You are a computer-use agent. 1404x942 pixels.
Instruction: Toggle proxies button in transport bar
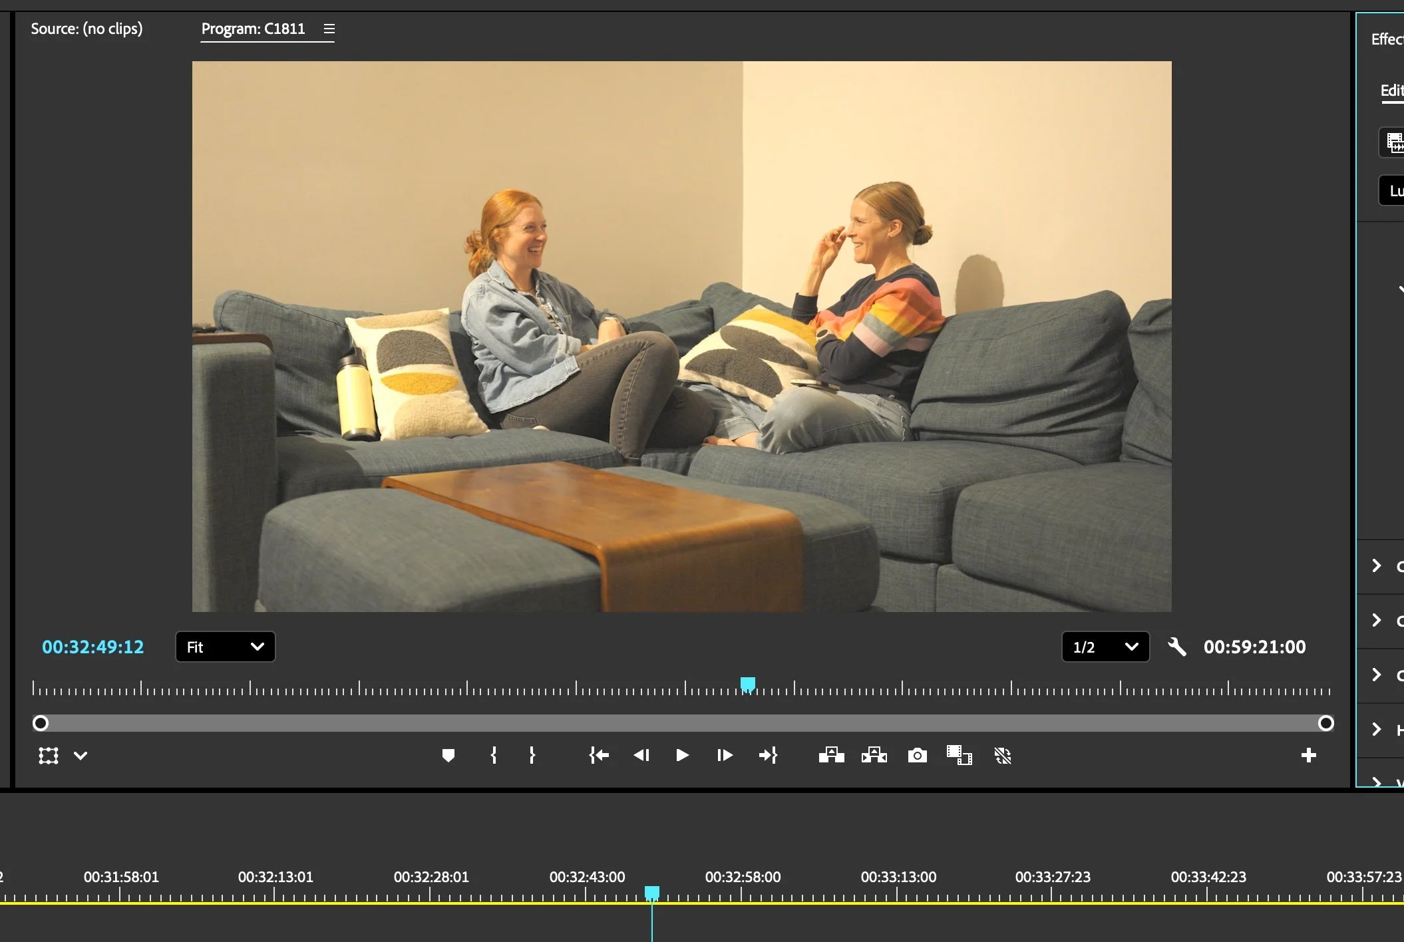coord(1002,755)
